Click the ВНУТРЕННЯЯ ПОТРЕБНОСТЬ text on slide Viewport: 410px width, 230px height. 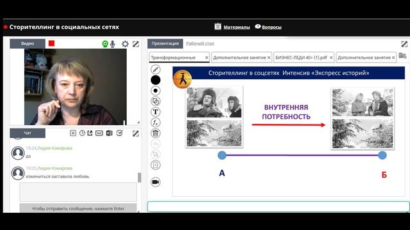(x=286, y=112)
